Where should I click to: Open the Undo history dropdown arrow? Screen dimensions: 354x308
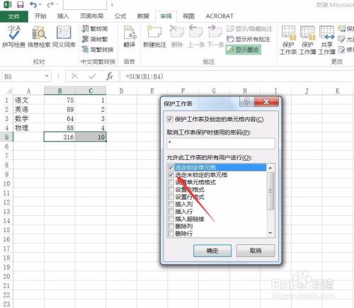pos(40,4)
